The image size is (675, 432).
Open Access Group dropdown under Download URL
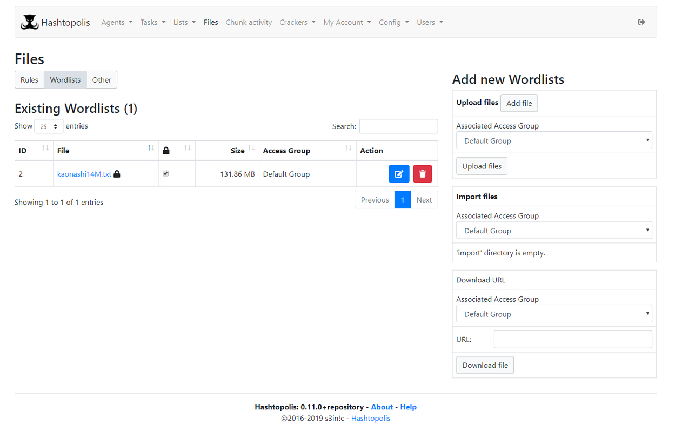coord(554,314)
